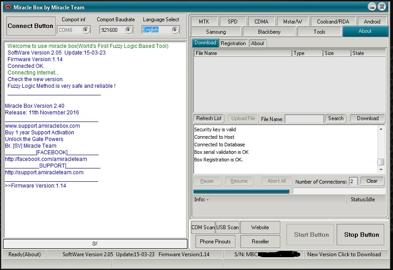Click the 'Info: -' label
This screenshot has height=270, width=393.
(201, 200)
